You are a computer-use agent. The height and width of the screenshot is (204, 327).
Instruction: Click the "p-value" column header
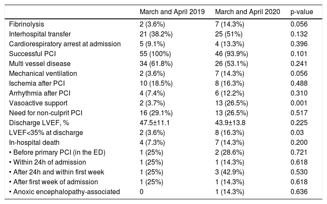(x=302, y=12)
